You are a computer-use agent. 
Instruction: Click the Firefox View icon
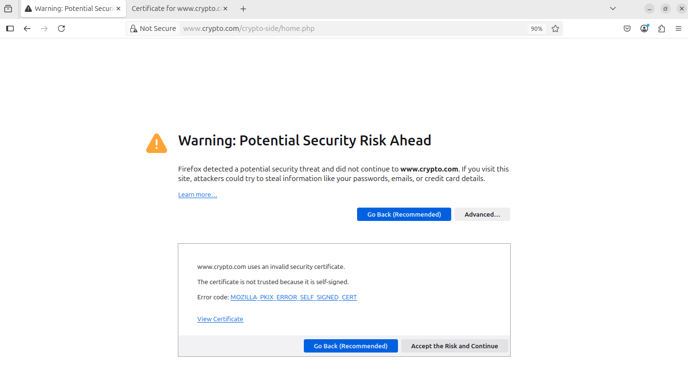click(x=8, y=9)
